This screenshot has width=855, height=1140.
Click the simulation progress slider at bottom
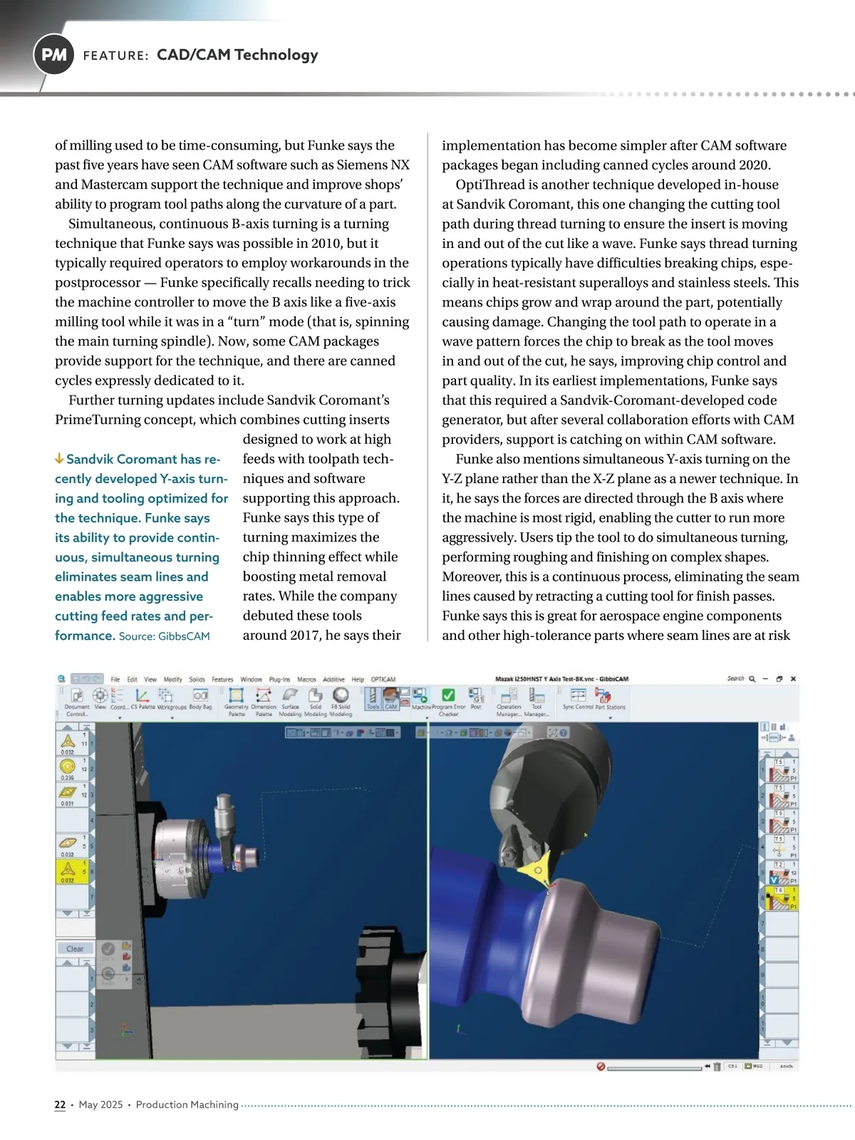[654, 1067]
